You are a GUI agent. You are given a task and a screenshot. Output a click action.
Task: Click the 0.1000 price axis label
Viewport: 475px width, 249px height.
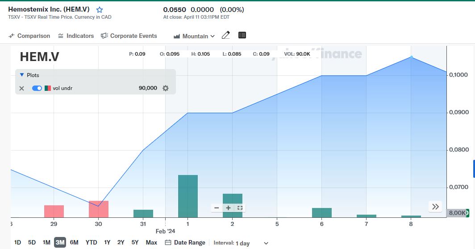[458, 75]
